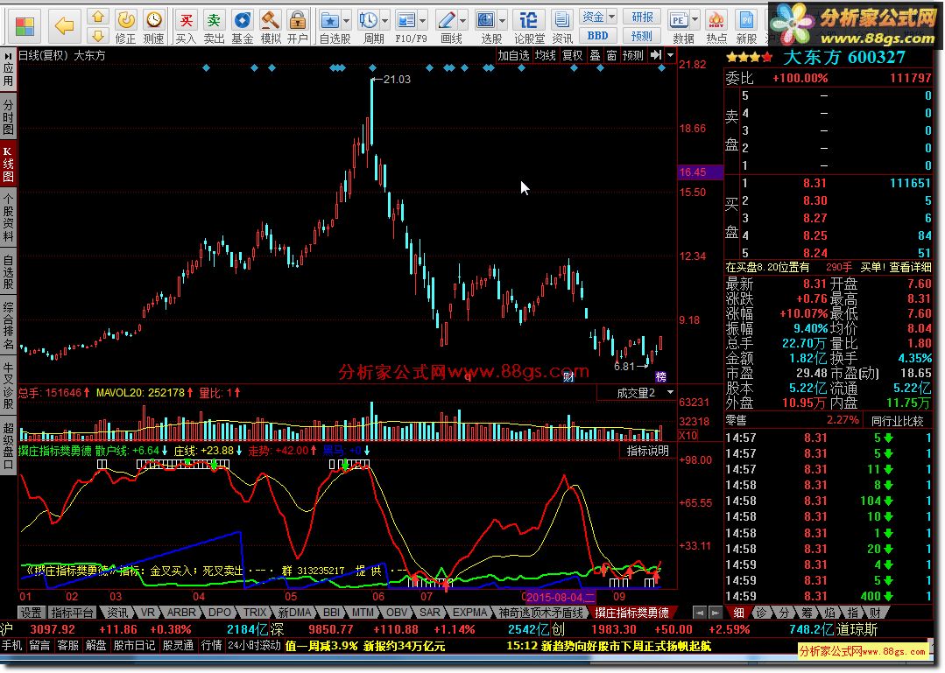
Task: Click the 指标说明 indicator description button
Action: click(x=648, y=451)
